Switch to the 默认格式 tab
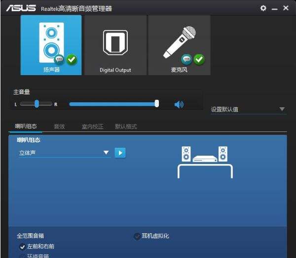This screenshot has height=258, width=296. point(126,127)
